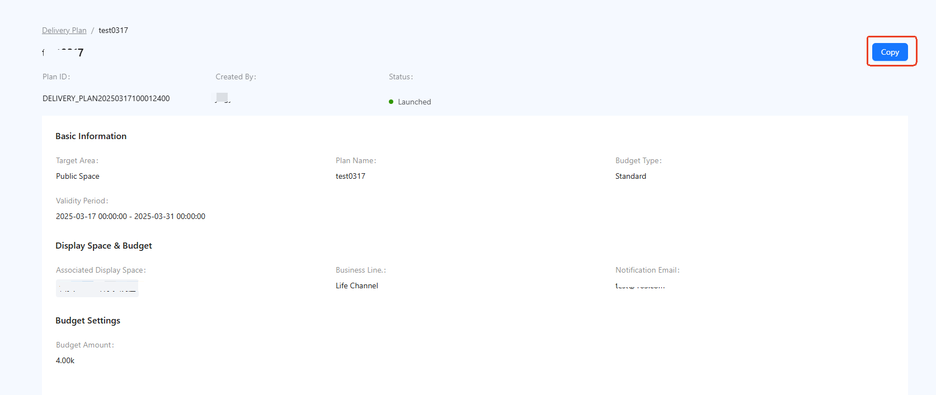Image resolution: width=936 pixels, height=395 pixels.
Task: Click the Plan ID label
Action: (57, 77)
